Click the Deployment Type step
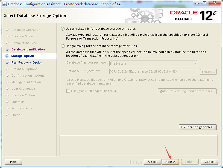223x168 pixels. click(24, 43)
